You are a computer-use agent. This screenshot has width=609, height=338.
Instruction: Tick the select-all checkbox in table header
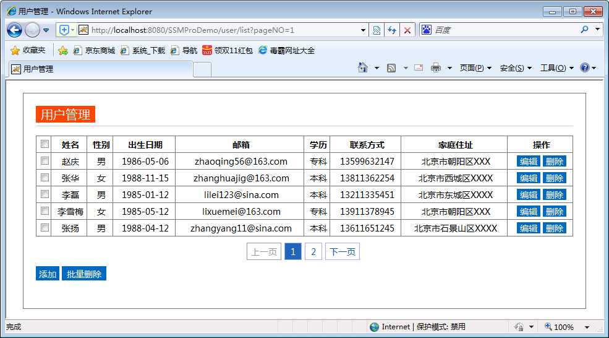[45, 144]
